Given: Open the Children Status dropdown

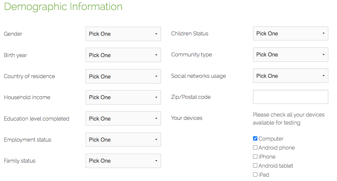Looking at the screenshot, I should coord(290,34).
